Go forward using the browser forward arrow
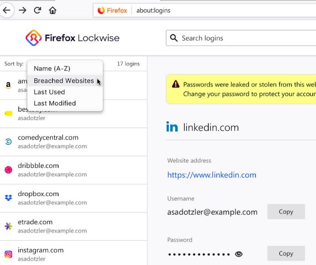 [23, 10]
